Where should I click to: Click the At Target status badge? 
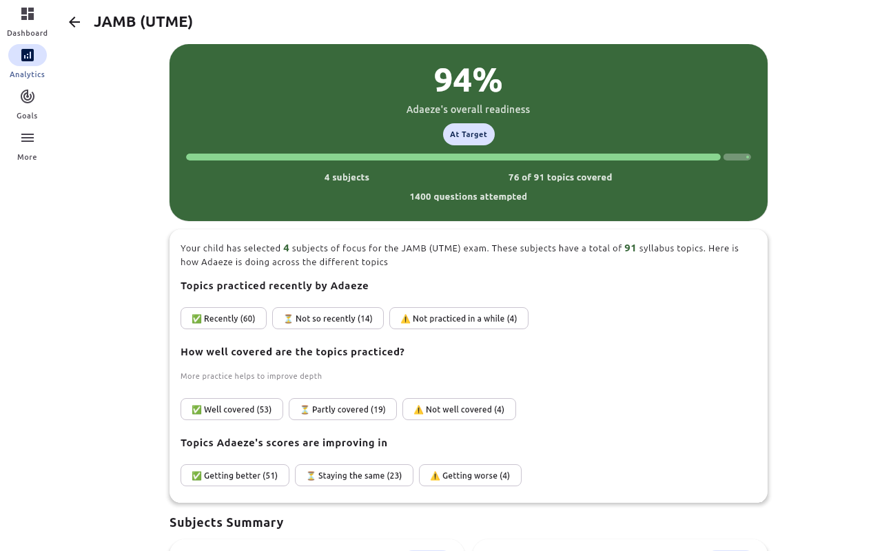469,134
